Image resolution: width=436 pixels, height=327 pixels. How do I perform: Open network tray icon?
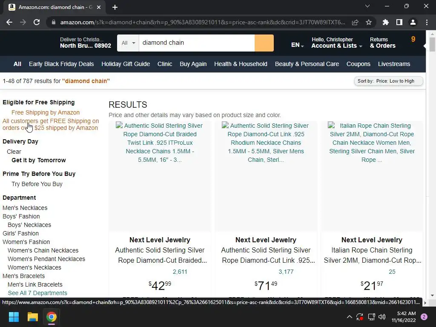pos(371,317)
